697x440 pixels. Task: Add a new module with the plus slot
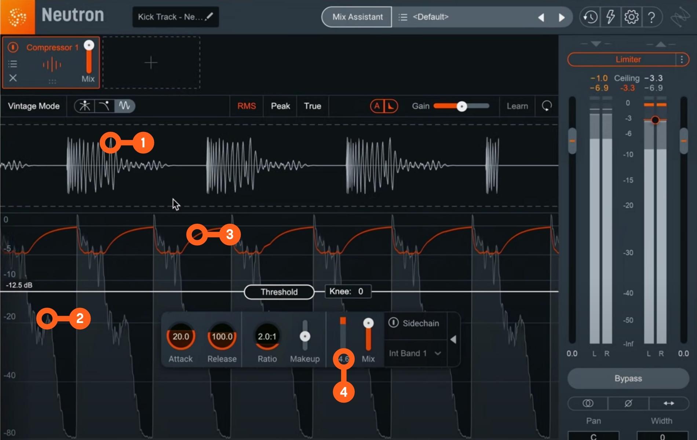click(x=151, y=63)
